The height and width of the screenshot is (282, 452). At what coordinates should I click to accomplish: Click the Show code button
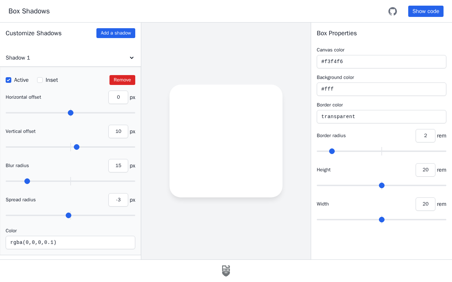coord(426,11)
